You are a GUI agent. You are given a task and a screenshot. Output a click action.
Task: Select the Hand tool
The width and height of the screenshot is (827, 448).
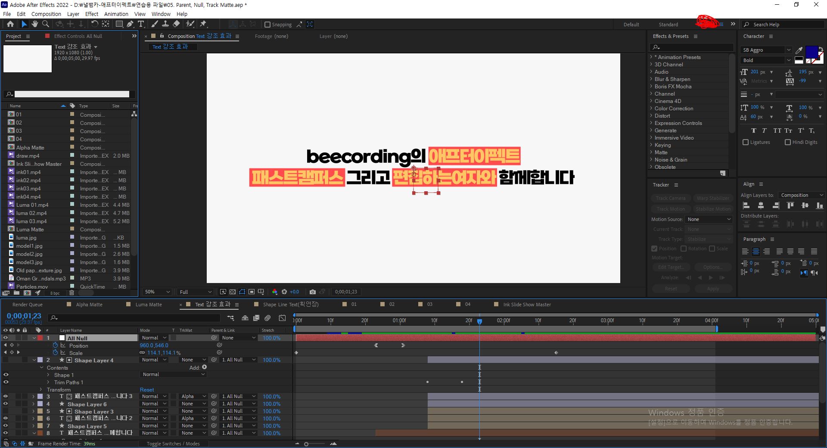click(34, 24)
